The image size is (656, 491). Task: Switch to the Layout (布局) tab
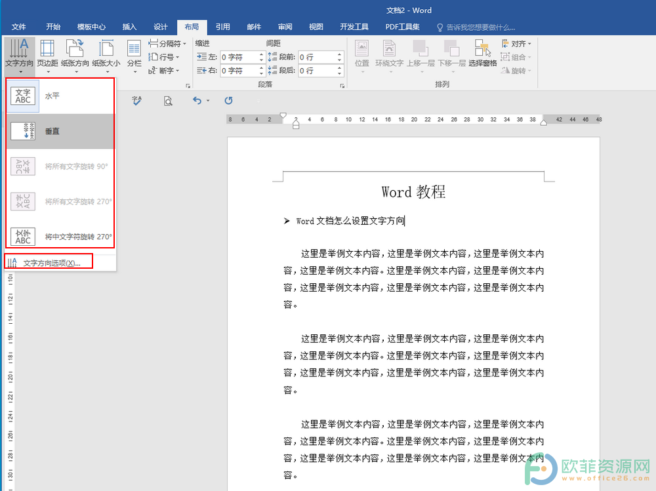click(x=192, y=27)
